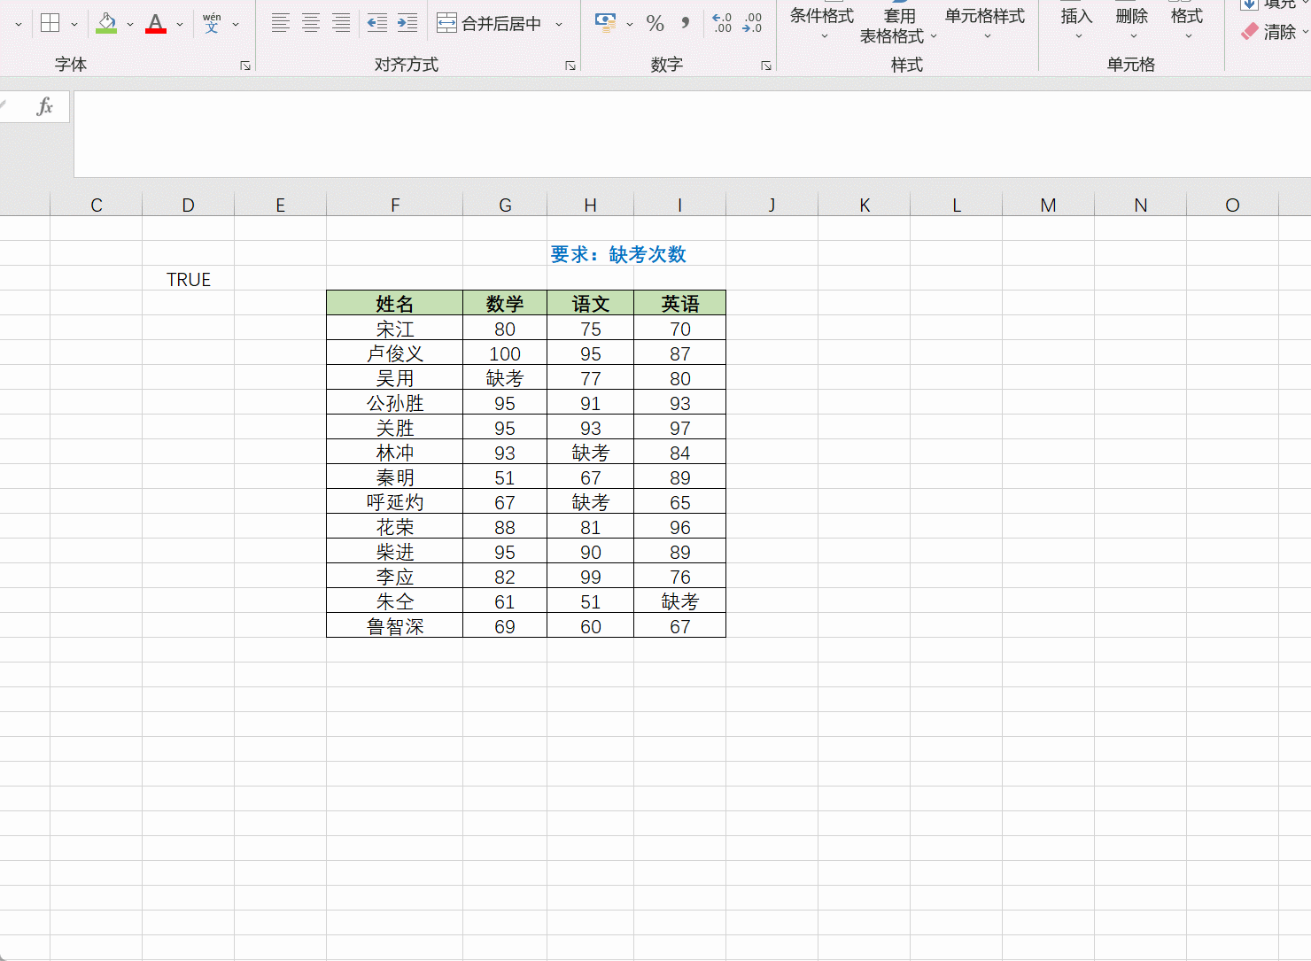Click the increase decimal places icon

[x=722, y=24]
